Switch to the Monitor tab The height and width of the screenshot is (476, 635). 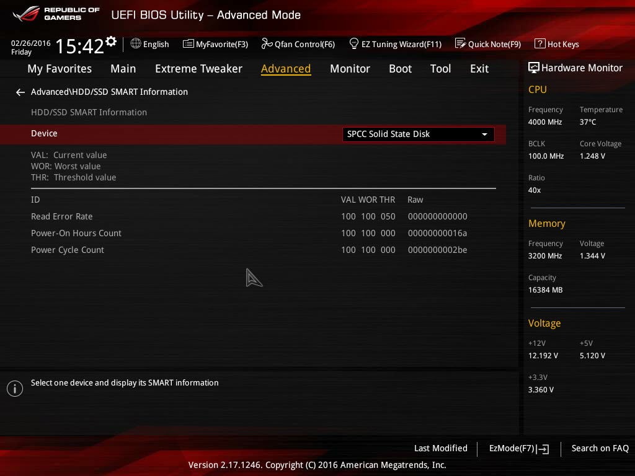tap(350, 69)
